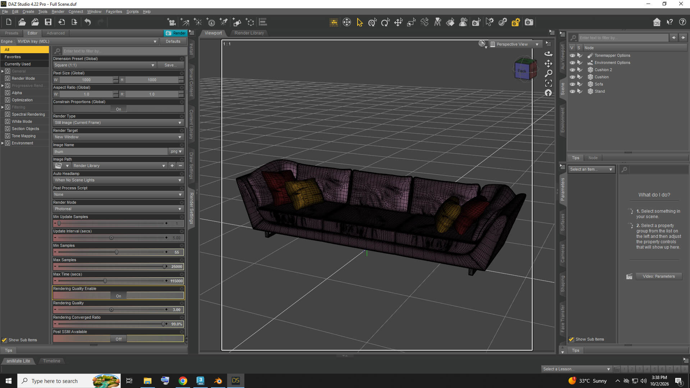The image size is (690, 388).
Task: Click the Rendering Quality slider handle
Action: [111, 310]
